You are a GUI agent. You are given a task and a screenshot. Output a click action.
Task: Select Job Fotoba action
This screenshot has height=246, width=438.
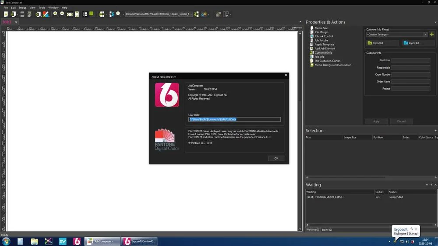pos(321,40)
